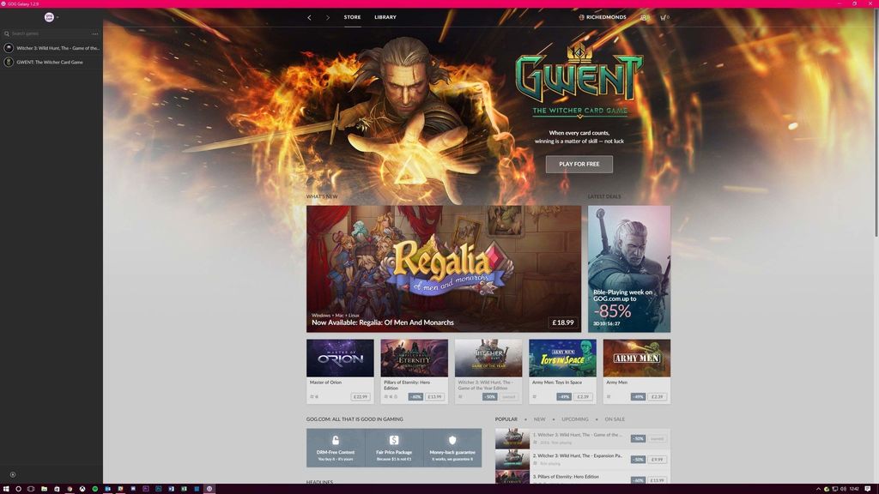This screenshot has width=879, height=494.
Task: Expand the sidebar using the bottom-left arrow
Action: coord(12,473)
